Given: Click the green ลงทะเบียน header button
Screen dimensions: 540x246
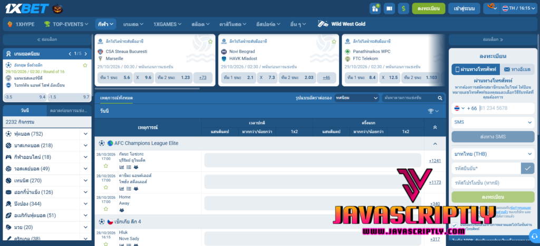Looking at the screenshot, I should pos(428,8).
